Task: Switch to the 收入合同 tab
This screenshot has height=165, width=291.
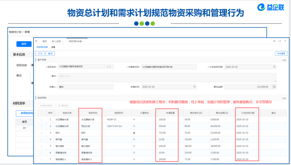Action: tap(56, 41)
